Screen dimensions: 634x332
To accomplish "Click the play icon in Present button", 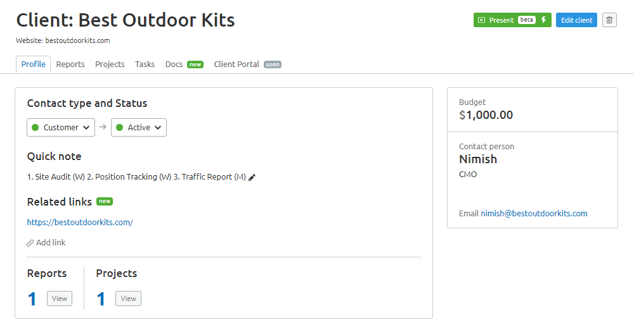I will click(x=481, y=20).
